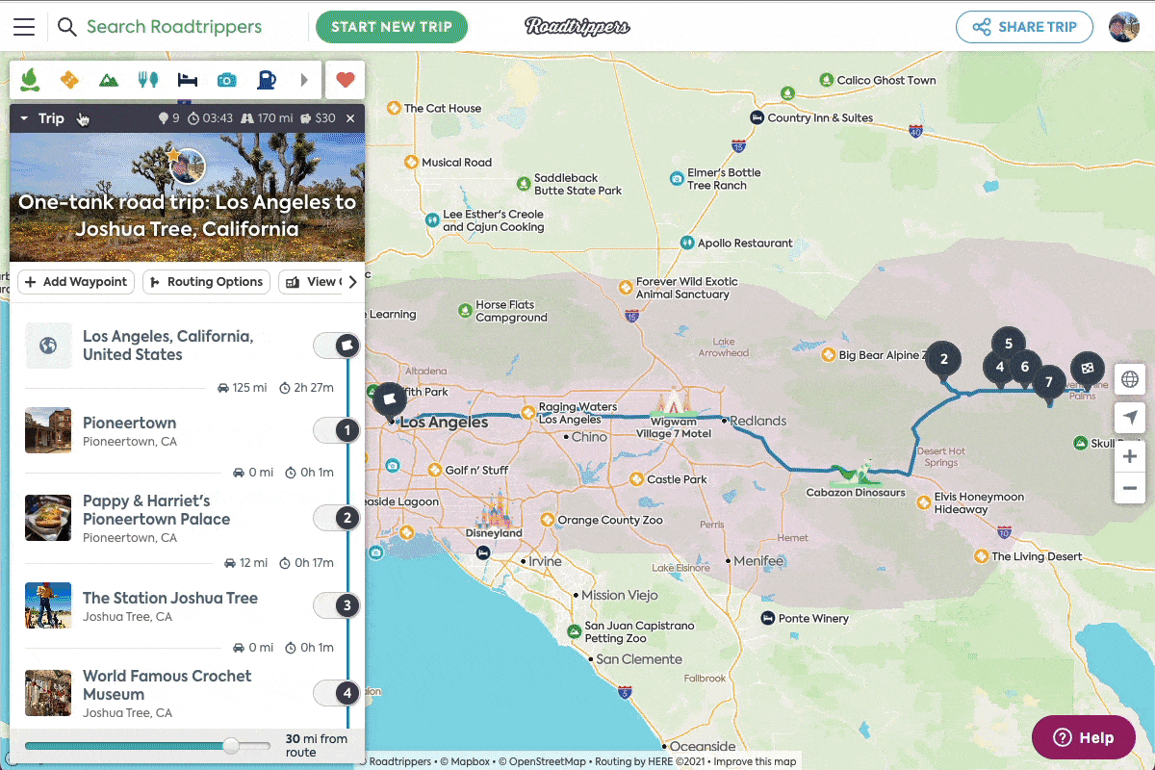Open World Famous Crochet Museum thumbnail
Image resolution: width=1155 pixels, height=770 pixels.
(48, 693)
